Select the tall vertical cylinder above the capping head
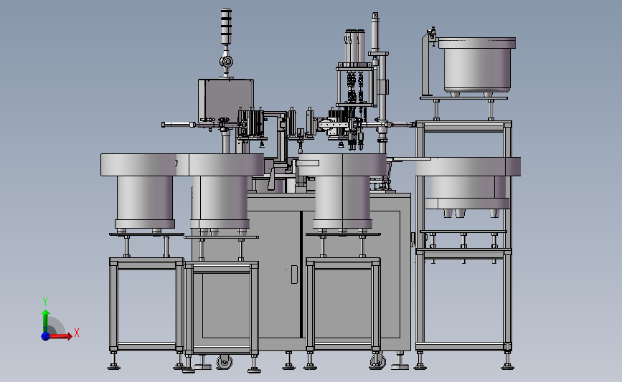Viewport: 622px width, 382px height. click(375, 32)
